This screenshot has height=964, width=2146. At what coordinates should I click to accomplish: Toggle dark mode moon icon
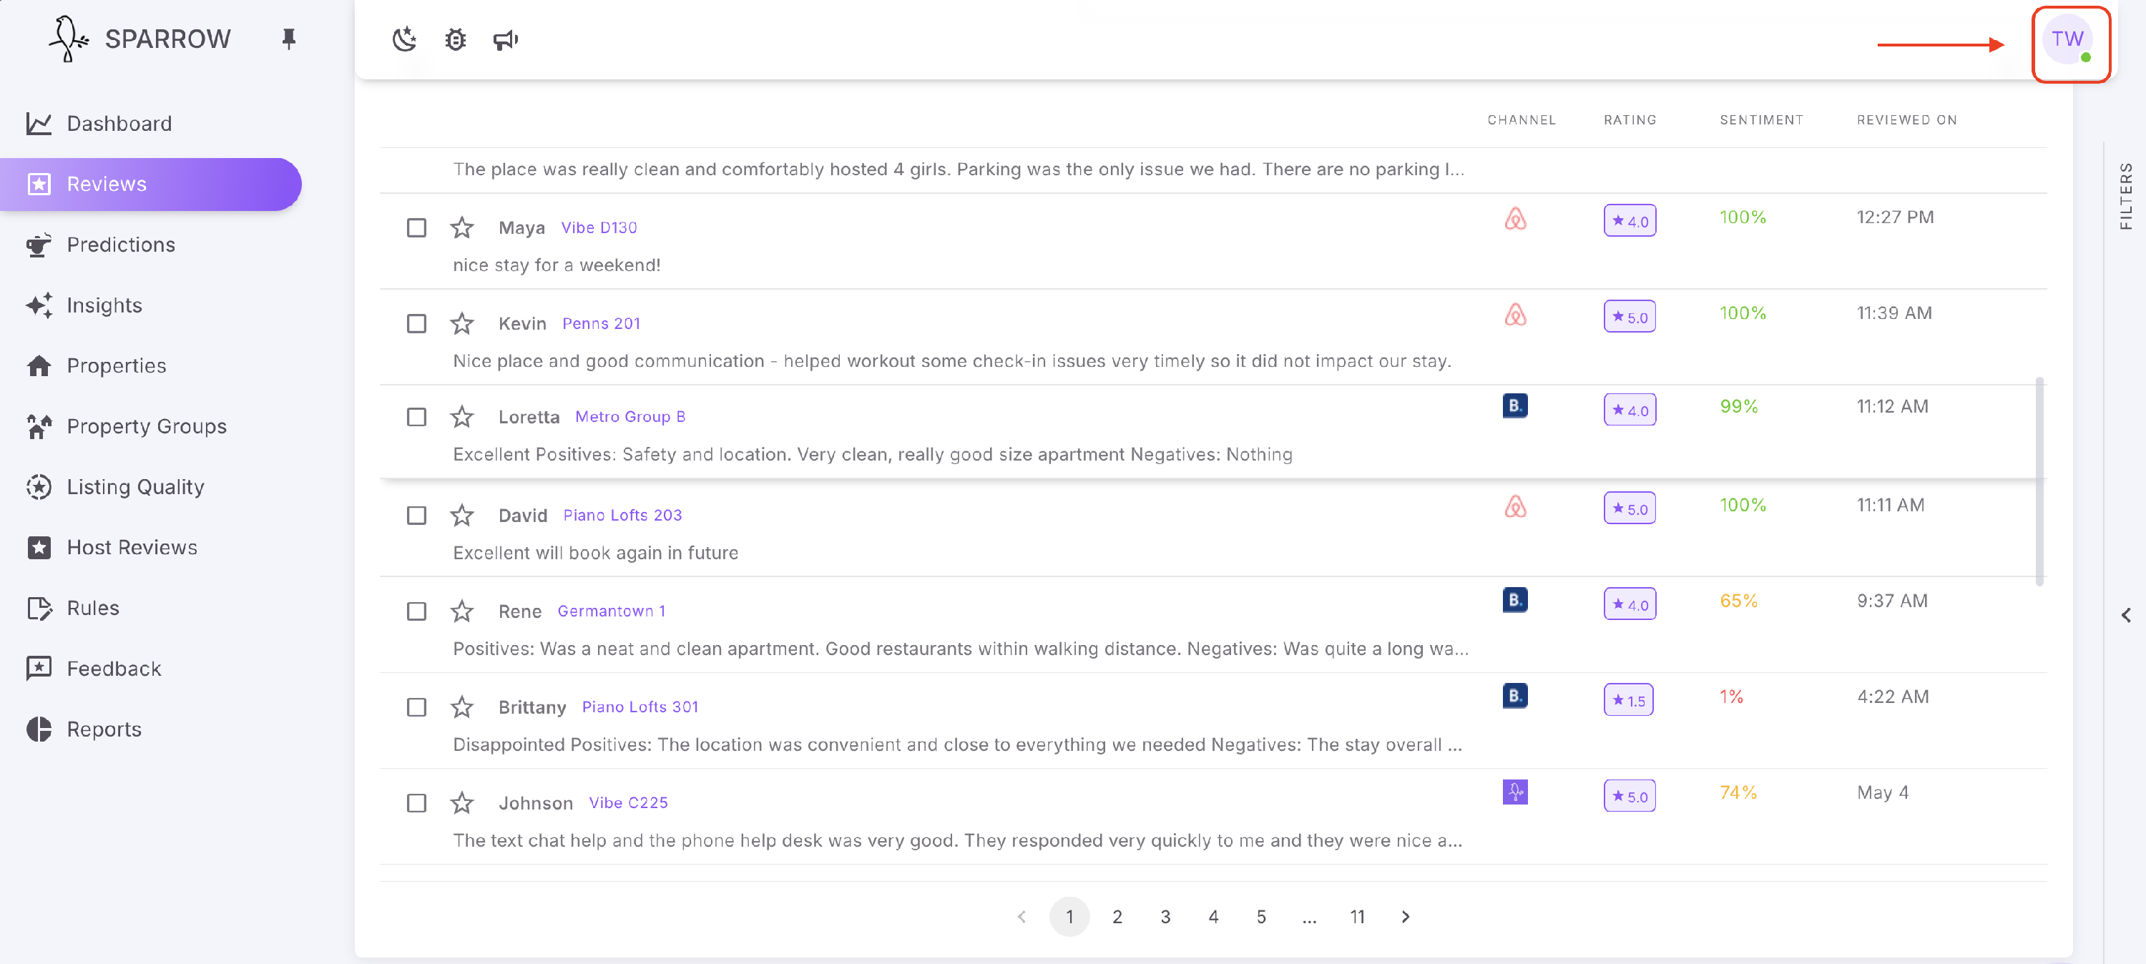click(405, 39)
